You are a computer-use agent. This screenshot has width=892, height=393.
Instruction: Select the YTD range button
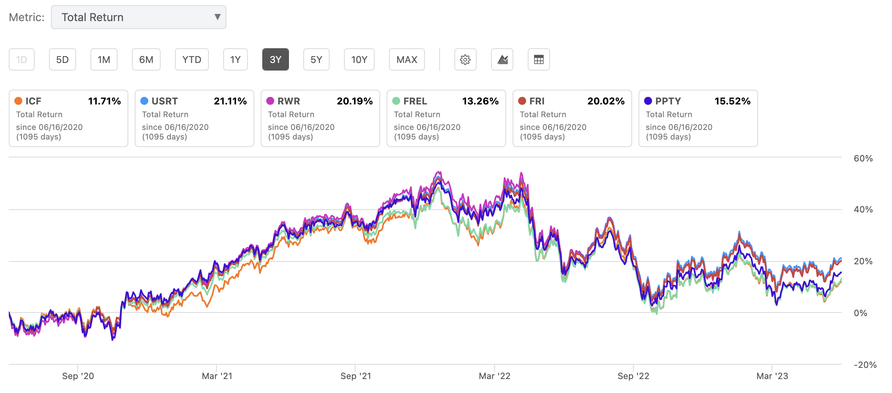point(192,59)
